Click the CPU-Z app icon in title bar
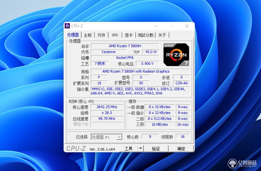 (67, 26)
